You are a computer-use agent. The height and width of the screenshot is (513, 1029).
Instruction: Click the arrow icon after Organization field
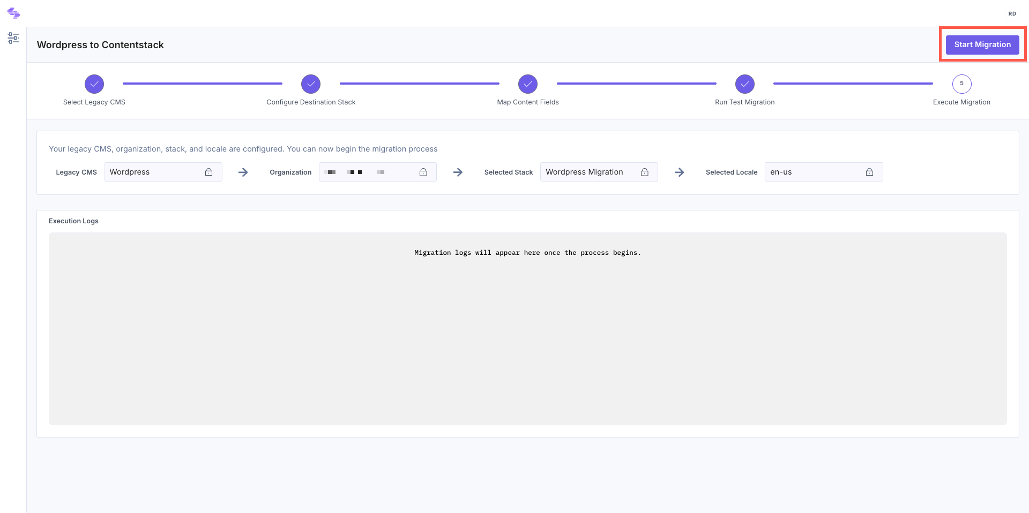(458, 172)
